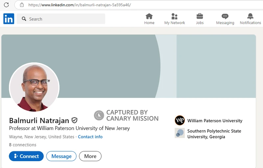Click the profile name Balmurli Natrajan
This screenshot has height=168, width=263.
pyautogui.click(x=39, y=121)
